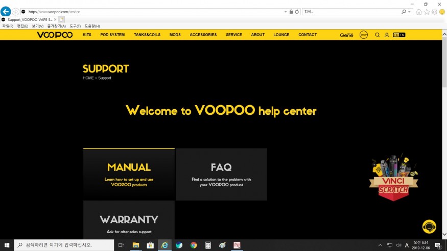Viewport: 447px width, 251px height.
Task: Click the Windows taskbar search box
Action: click(x=64, y=245)
